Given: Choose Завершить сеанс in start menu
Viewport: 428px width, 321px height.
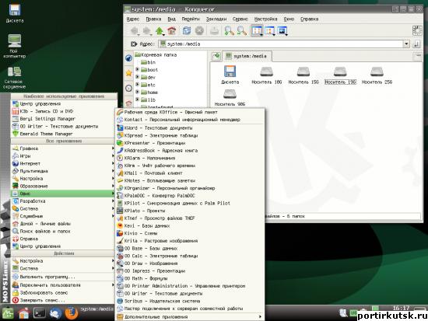Looking at the screenshot, I should [x=63, y=300].
